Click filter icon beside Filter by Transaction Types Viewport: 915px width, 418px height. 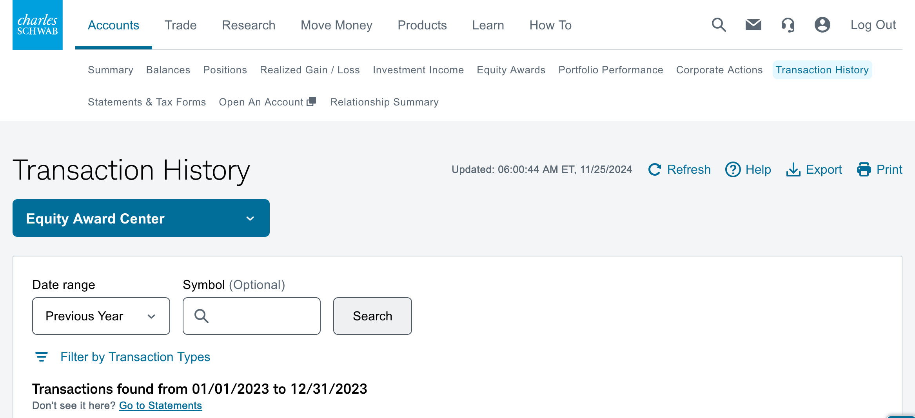(42, 357)
